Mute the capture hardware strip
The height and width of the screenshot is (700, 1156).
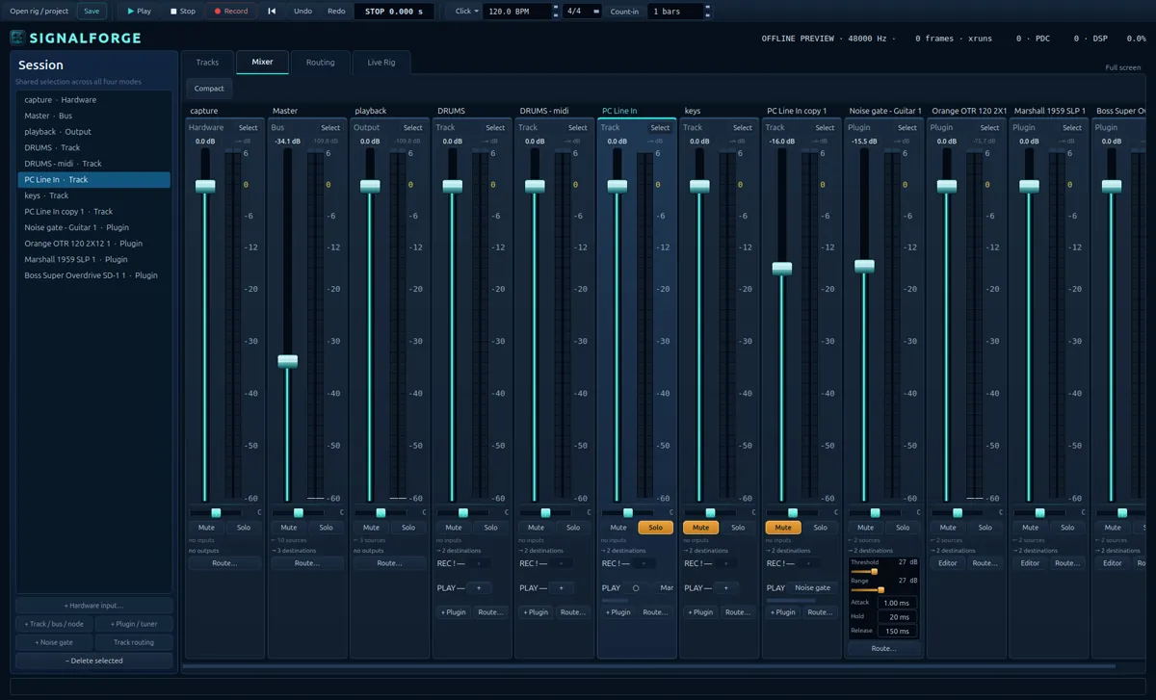pyautogui.click(x=206, y=528)
